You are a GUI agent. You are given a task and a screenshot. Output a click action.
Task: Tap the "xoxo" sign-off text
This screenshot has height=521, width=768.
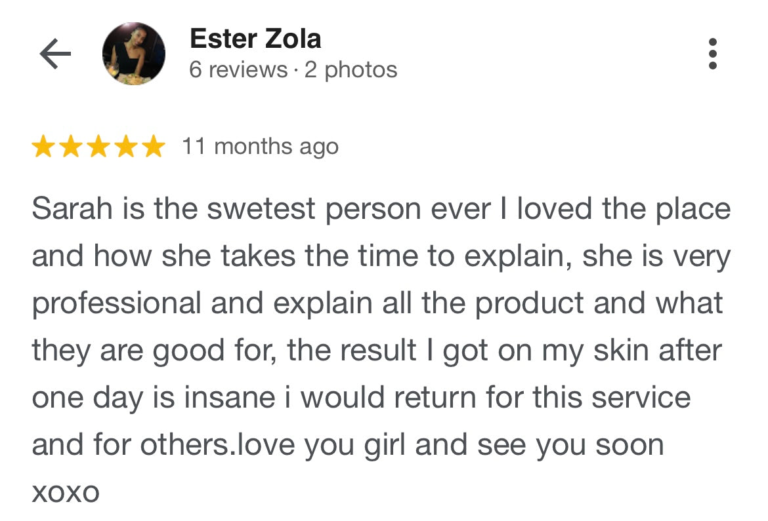click(66, 492)
